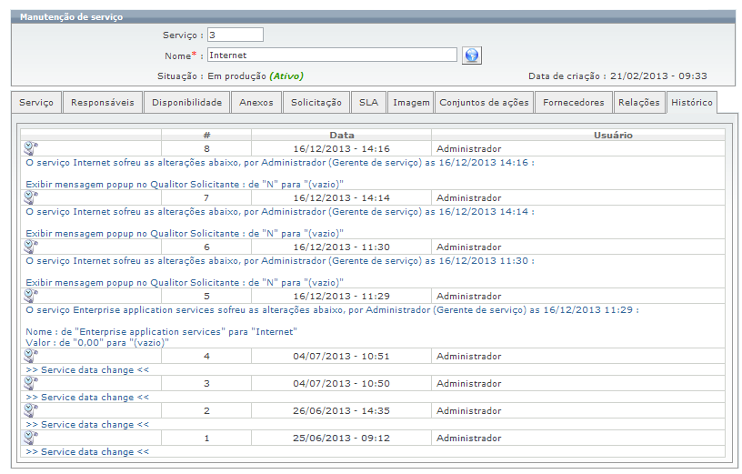Click the history icon for entry 4
This screenshot has height=474, width=742.
(30, 356)
